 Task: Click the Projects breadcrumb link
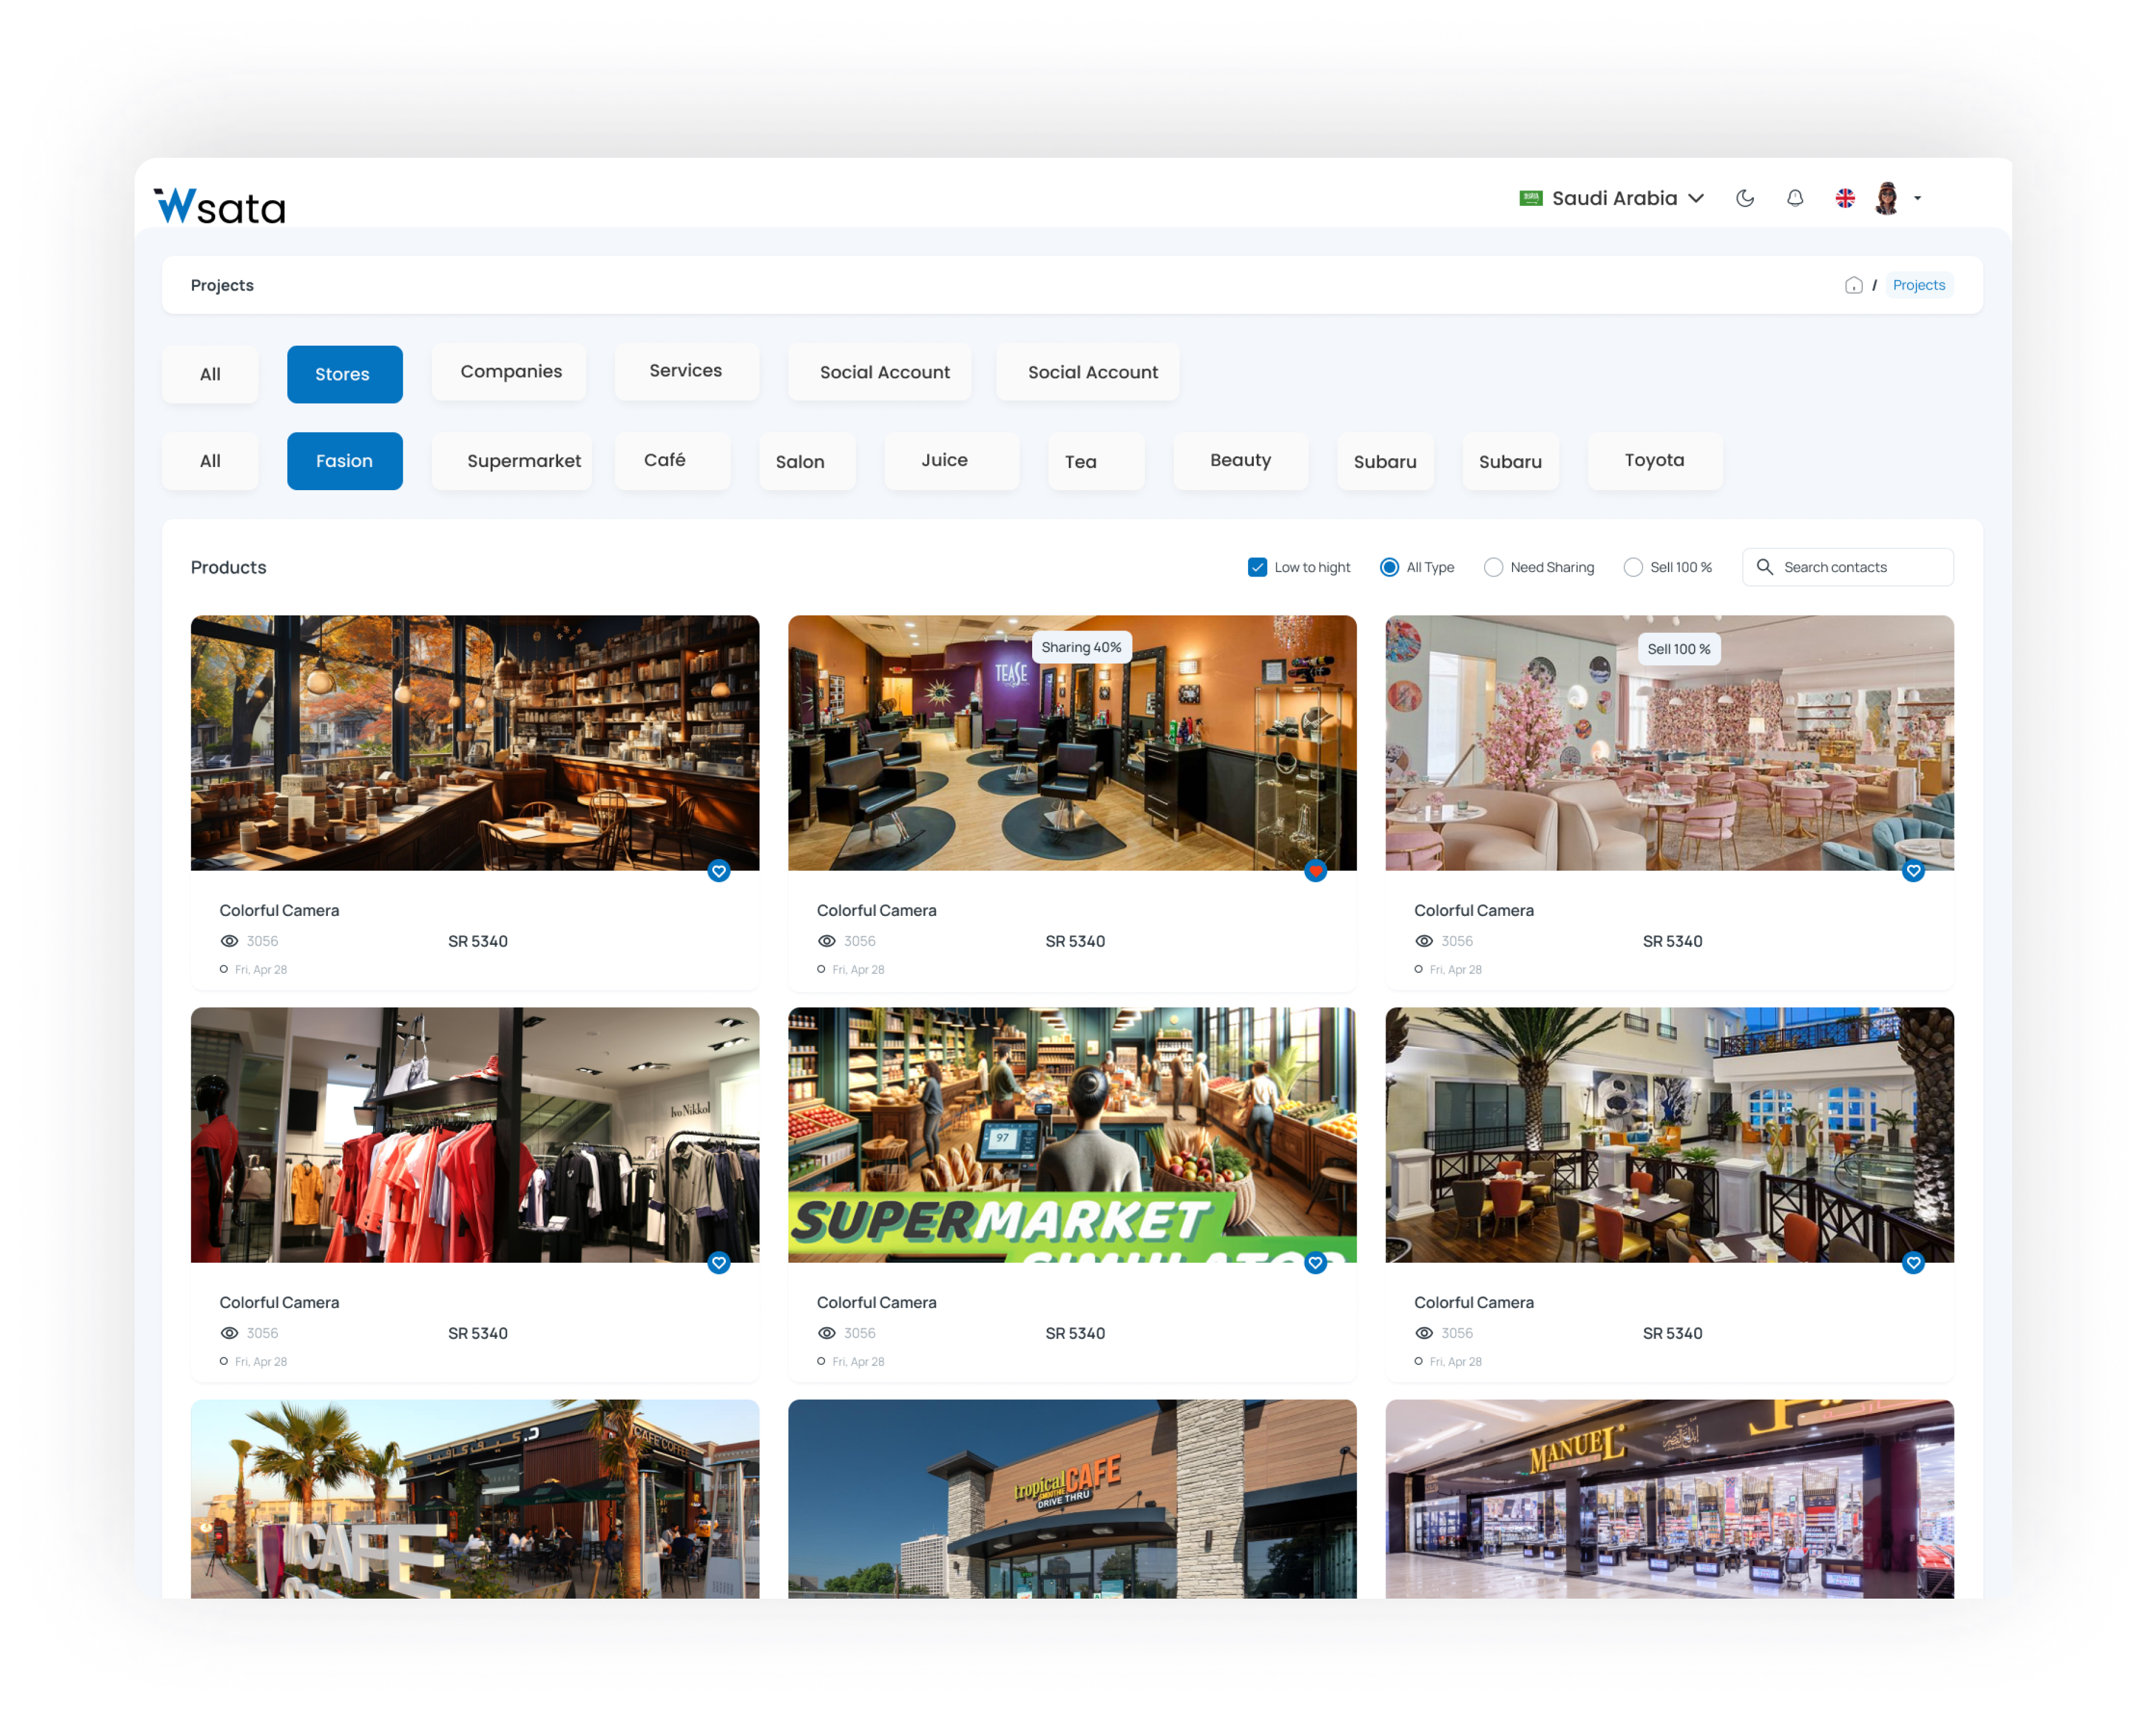click(x=1918, y=285)
